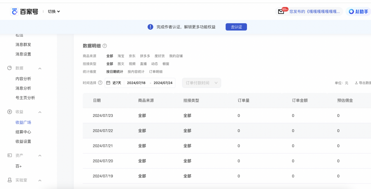Click the help icon next to 时间选择
The height and width of the screenshot is (189, 371).
(100, 83)
